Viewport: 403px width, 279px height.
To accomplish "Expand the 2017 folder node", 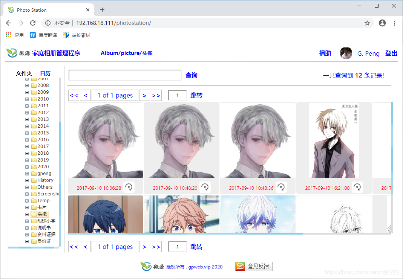I will (27, 146).
